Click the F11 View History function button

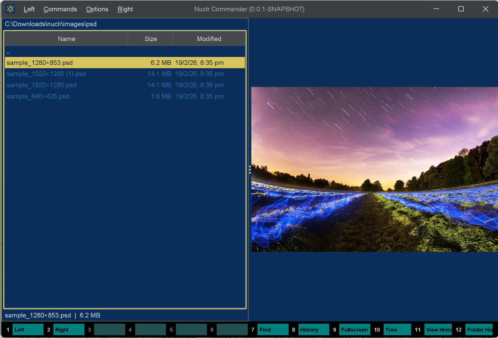[x=438, y=330]
